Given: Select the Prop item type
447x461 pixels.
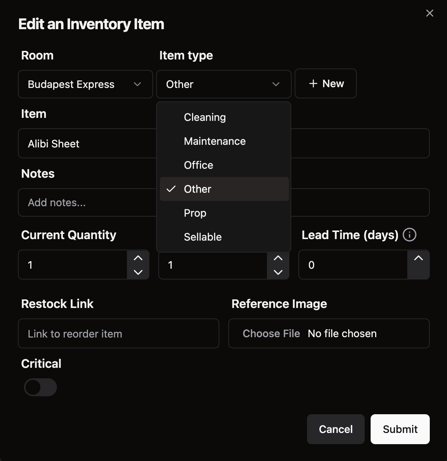Looking at the screenshot, I should tap(195, 213).
